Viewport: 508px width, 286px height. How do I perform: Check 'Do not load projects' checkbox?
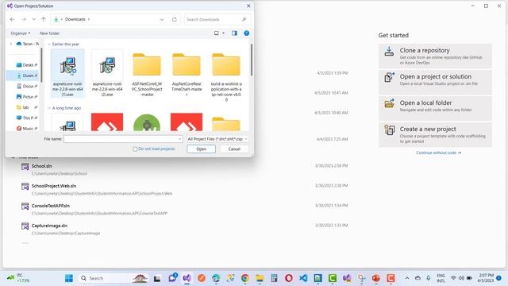(135, 149)
